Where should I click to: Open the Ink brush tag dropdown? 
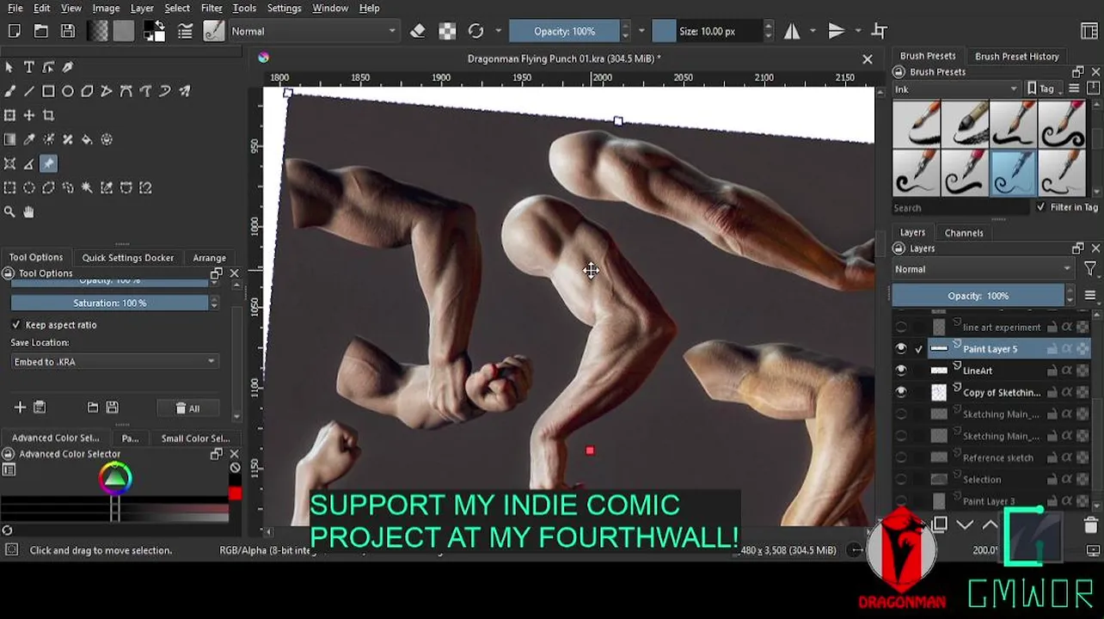[x=956, y=89]
